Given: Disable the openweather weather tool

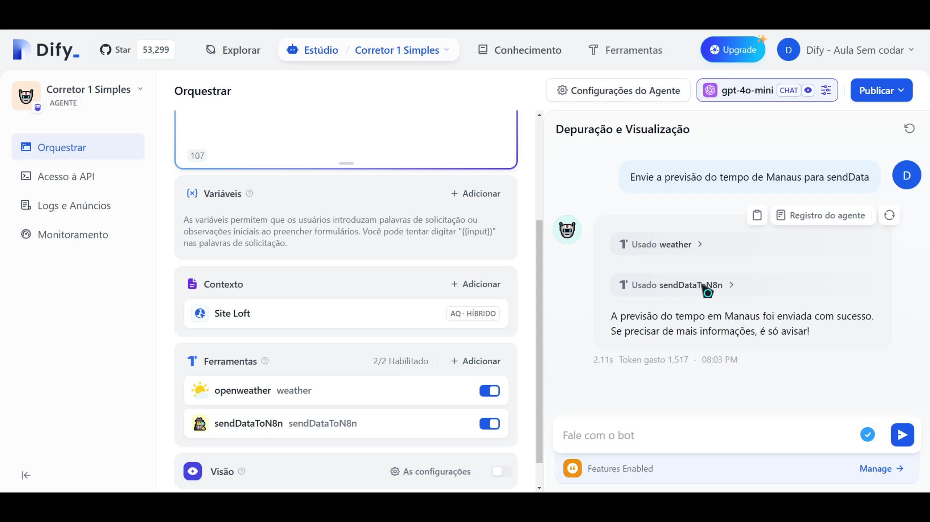Looking at the screenshot, I should point(489,391).
